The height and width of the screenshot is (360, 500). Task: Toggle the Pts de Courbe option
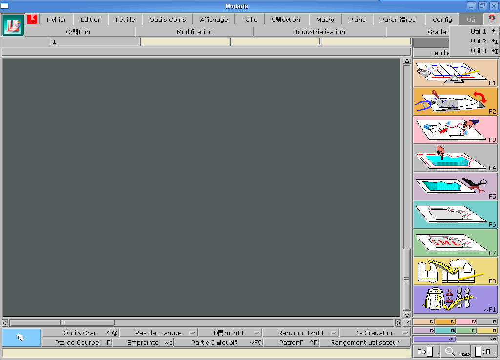[x=77, y=342]
